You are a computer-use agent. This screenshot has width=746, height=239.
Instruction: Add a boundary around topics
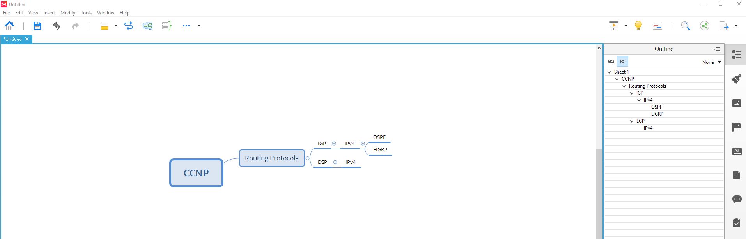pyautogui.click(x=147, y=26)
